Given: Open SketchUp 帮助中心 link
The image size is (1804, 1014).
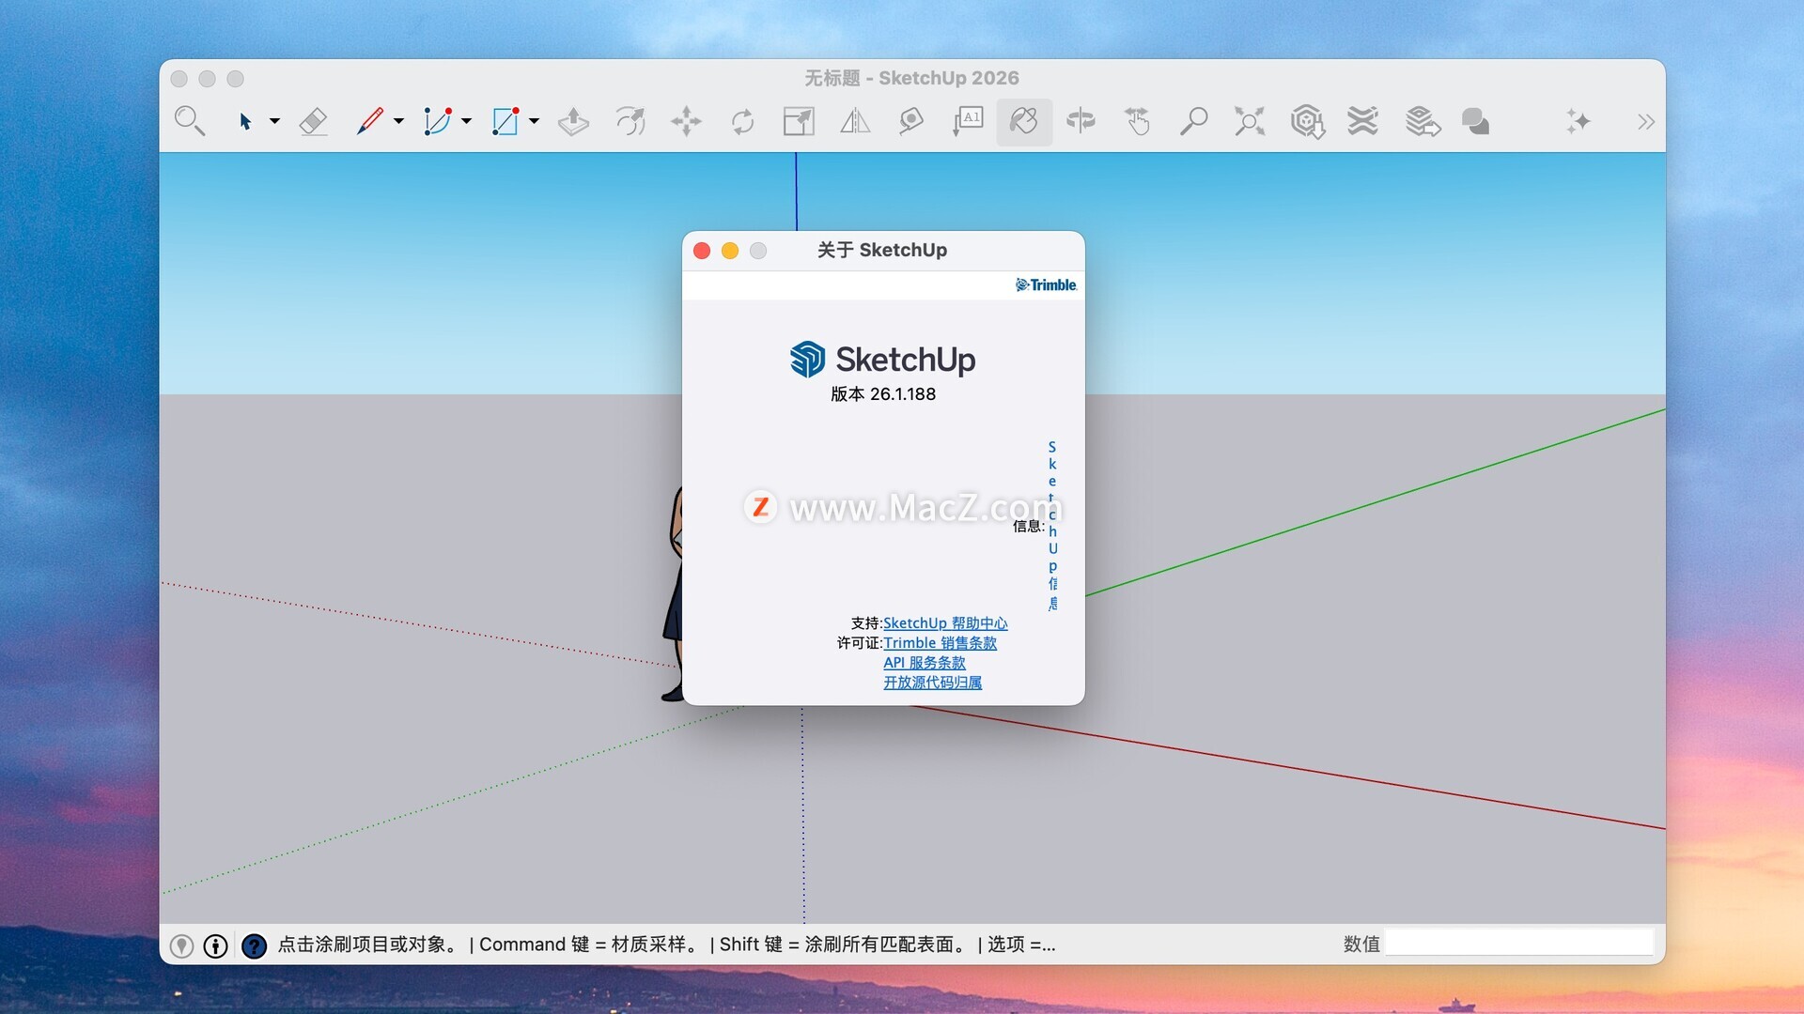Looking at the screenshot, I should (x=944, y=622).
